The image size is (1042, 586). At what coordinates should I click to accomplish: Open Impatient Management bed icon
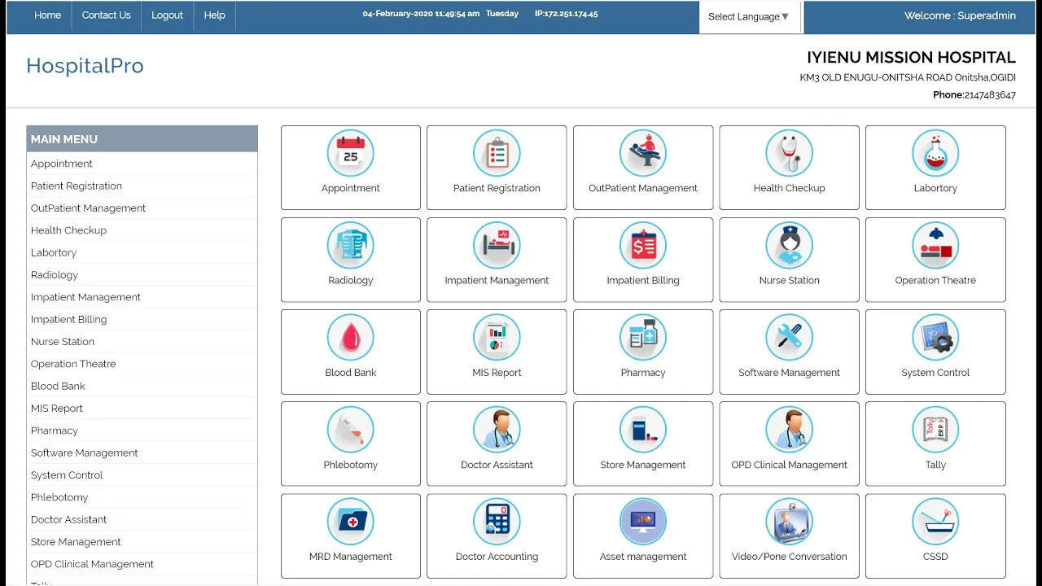coord(497,245)
